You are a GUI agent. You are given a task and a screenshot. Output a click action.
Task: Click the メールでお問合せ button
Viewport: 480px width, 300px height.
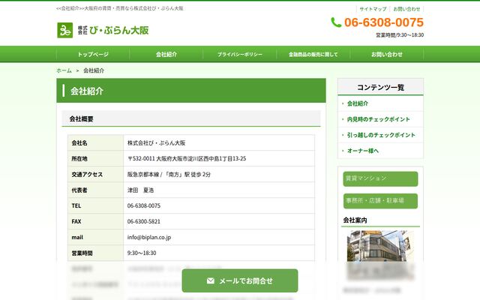(240, 280)
